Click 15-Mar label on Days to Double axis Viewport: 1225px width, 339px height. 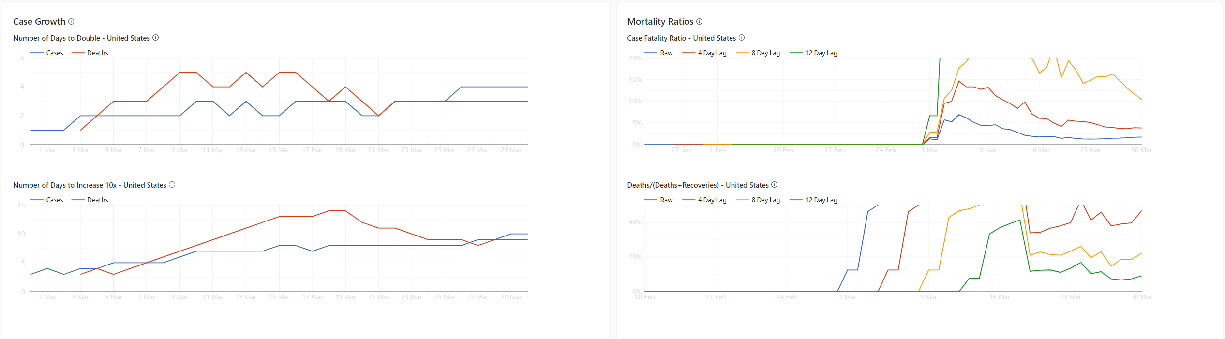[x=279, y=150]
